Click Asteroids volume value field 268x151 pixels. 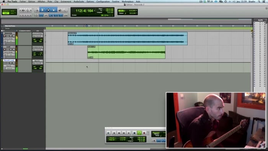point(38,39)
